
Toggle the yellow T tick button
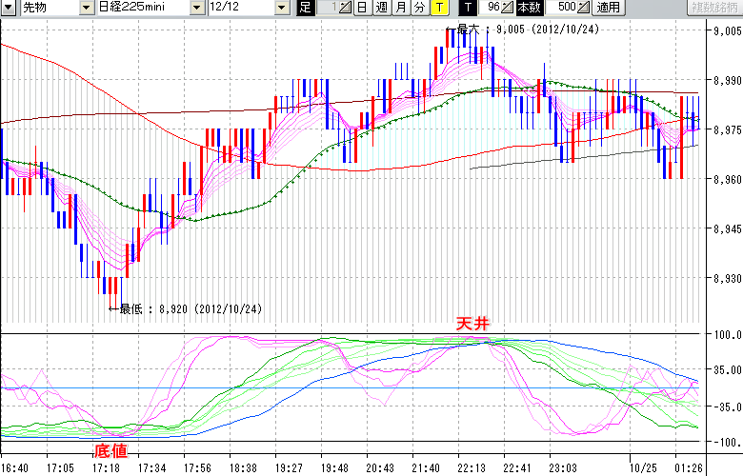[x=438, y=8]
